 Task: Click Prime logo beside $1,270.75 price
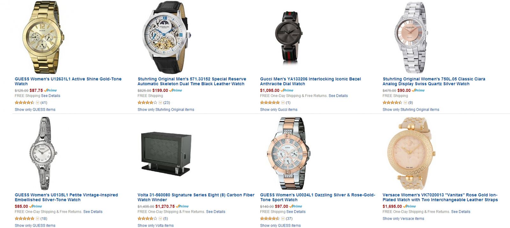click(x=182, y=207)
